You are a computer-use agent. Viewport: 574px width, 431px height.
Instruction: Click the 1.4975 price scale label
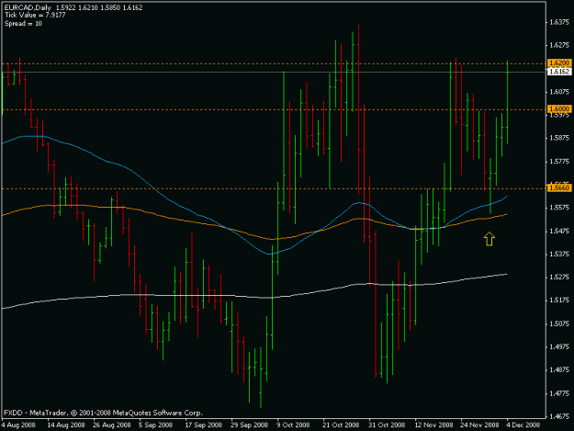[559, 346]
